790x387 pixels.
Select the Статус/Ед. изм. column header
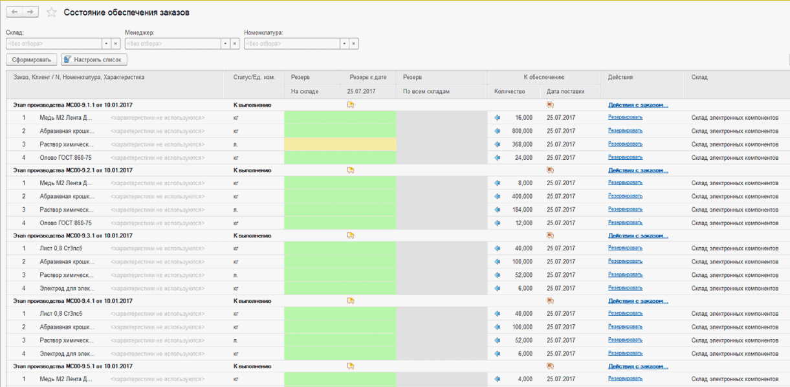[x=254, y=77]
